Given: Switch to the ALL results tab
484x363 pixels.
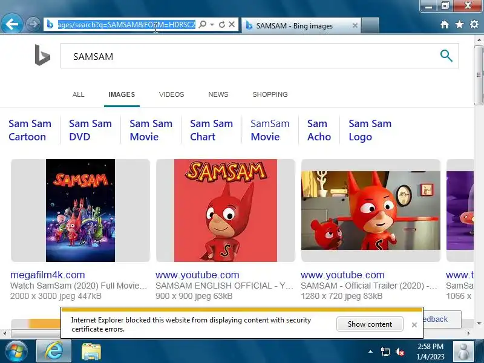Looking at the screenshot, I should (x=78, y=94).
